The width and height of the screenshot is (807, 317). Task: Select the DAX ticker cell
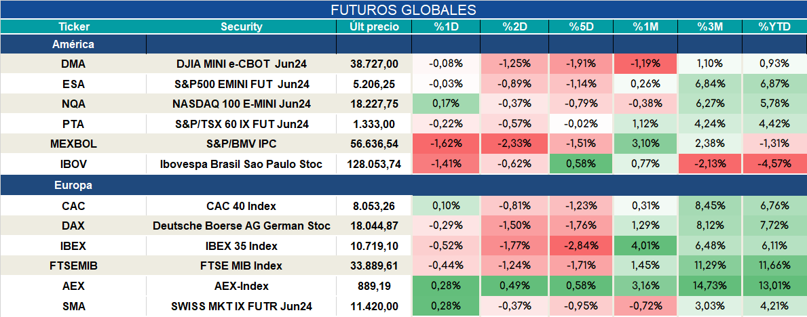73,226
